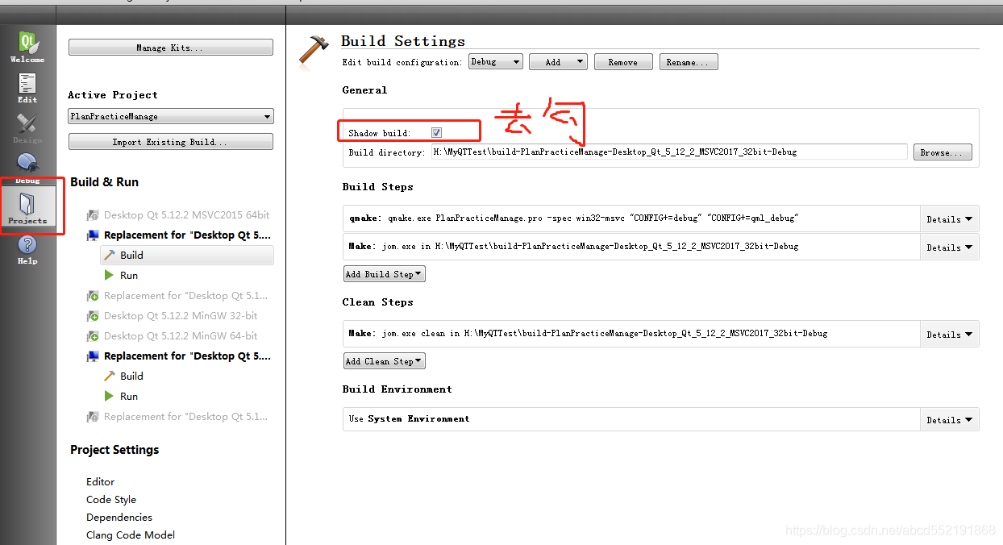
Task: Open the Add Build Step dropdown
Action: point(384,274)
